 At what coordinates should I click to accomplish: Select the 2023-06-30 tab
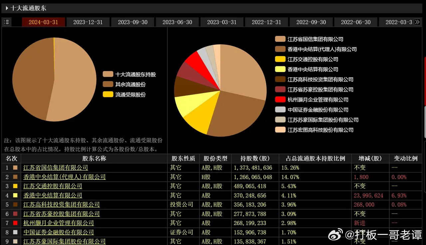pyautogui.click(x=177, y=22)
